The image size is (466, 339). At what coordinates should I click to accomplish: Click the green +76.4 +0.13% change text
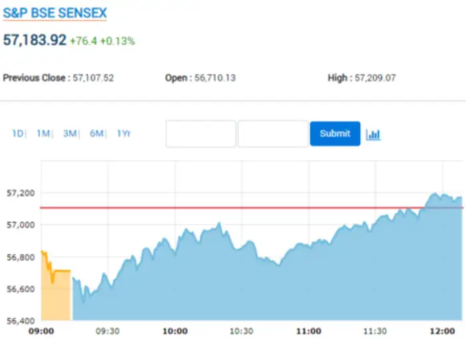tap(103, 41)
